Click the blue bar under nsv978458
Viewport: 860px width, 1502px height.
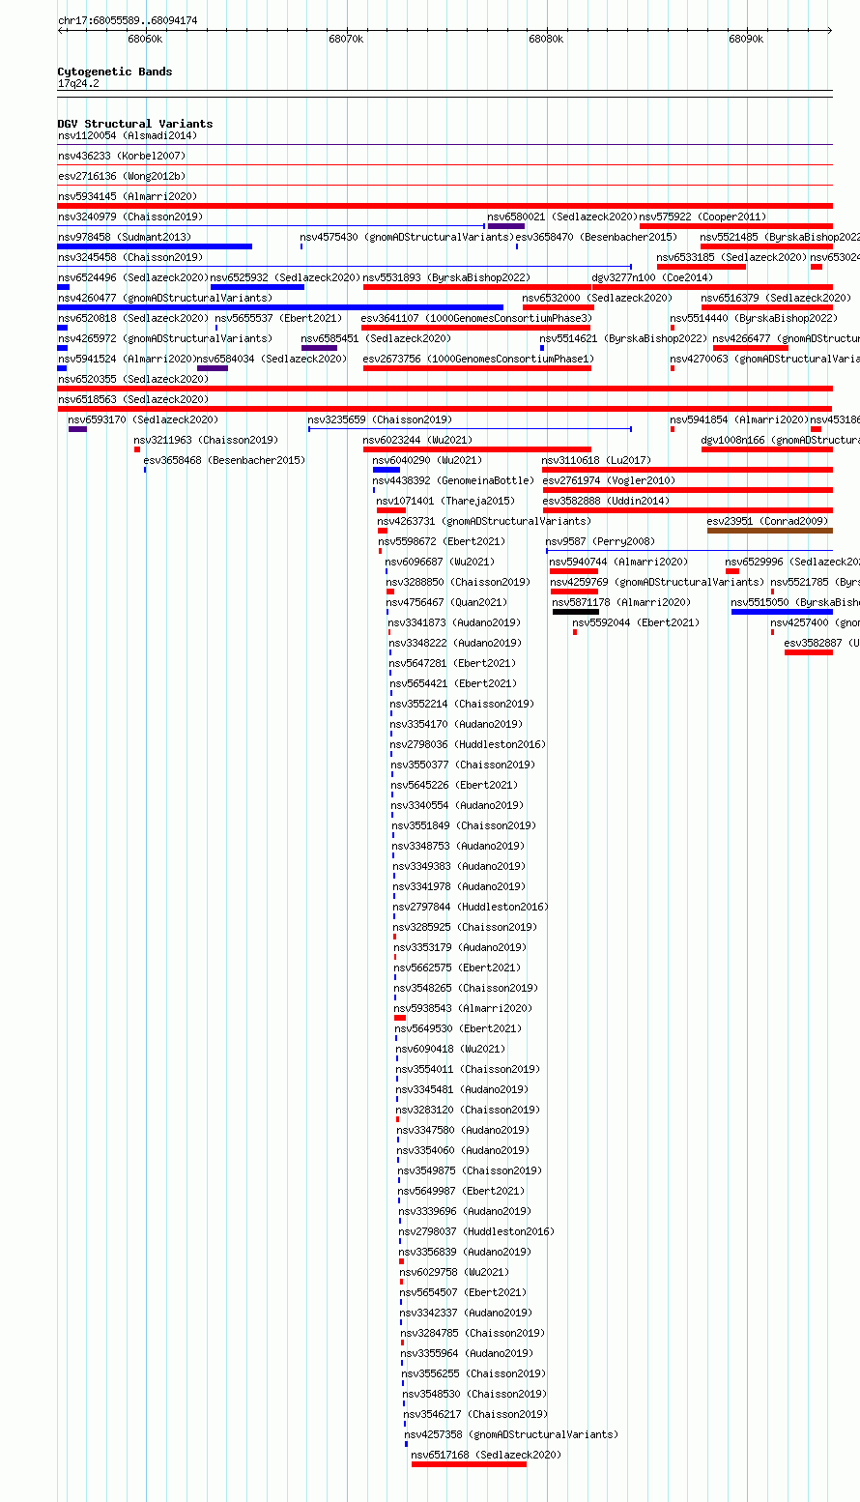tap(155, 246)
